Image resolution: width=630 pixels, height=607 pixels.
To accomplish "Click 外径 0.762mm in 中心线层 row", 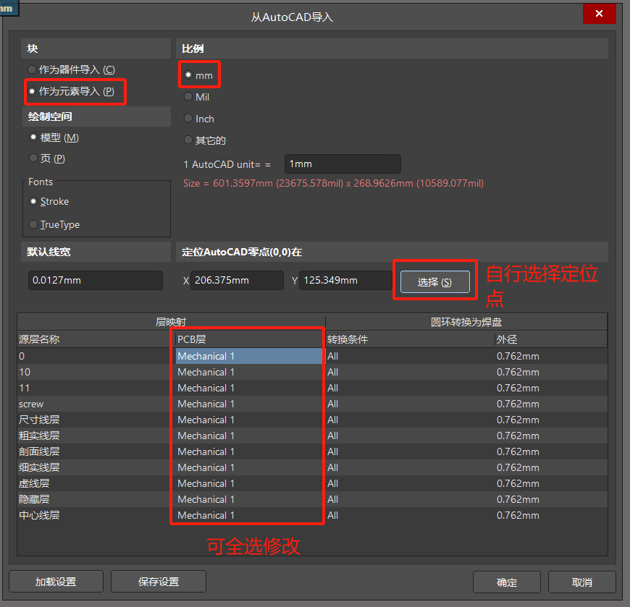I will coord(518,515).
